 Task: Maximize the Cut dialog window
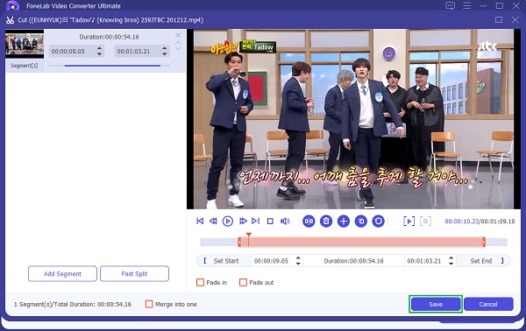[499, 20]
